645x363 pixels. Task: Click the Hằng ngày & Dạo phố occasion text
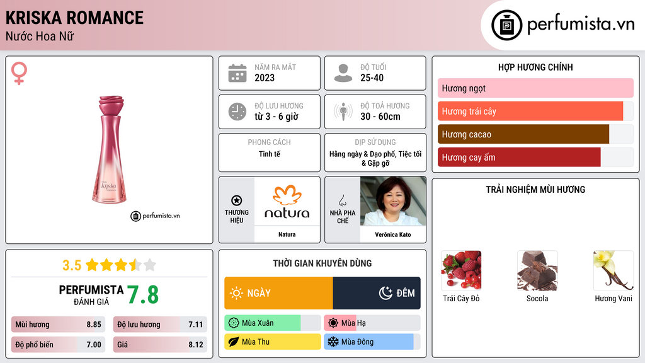[x=375, y=158]
